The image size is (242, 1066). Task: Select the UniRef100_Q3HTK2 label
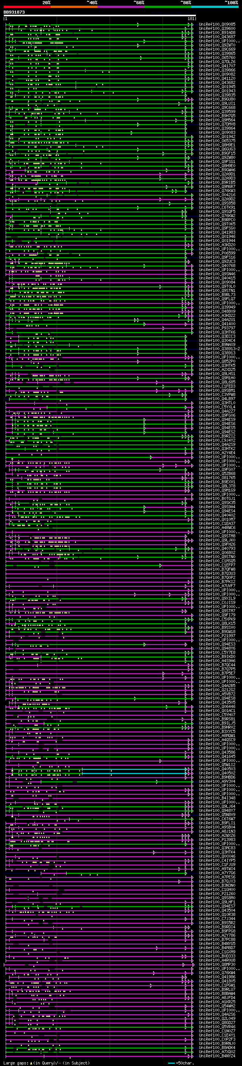click(x=217, y=448)
